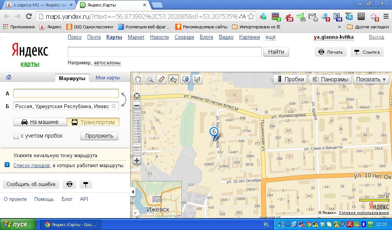Switch to the Маршруты tab
The height and width of the screenshot is (230, 392).
pyautogui.click(x=72, y=78)
